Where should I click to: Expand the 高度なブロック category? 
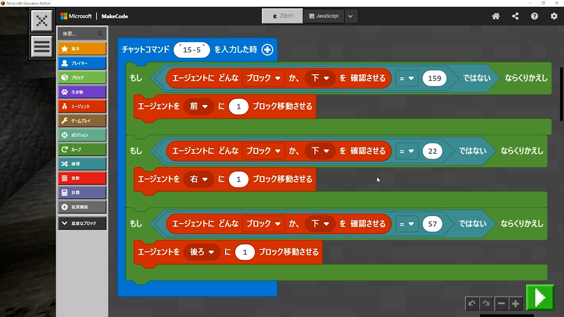[x=82, y=223]
